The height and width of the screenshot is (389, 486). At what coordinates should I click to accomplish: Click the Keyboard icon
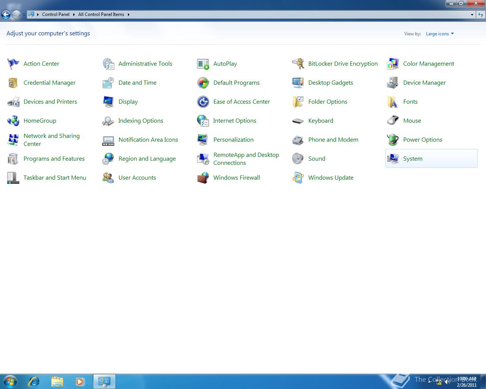pyautogui.click(x=298, y=121)
